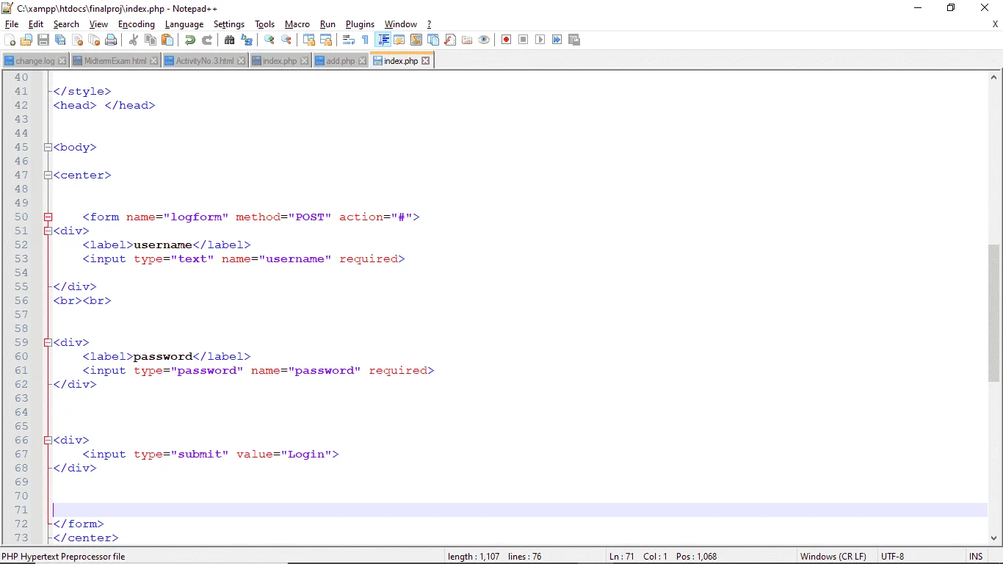Create a new document with New icon

[10, 40]
